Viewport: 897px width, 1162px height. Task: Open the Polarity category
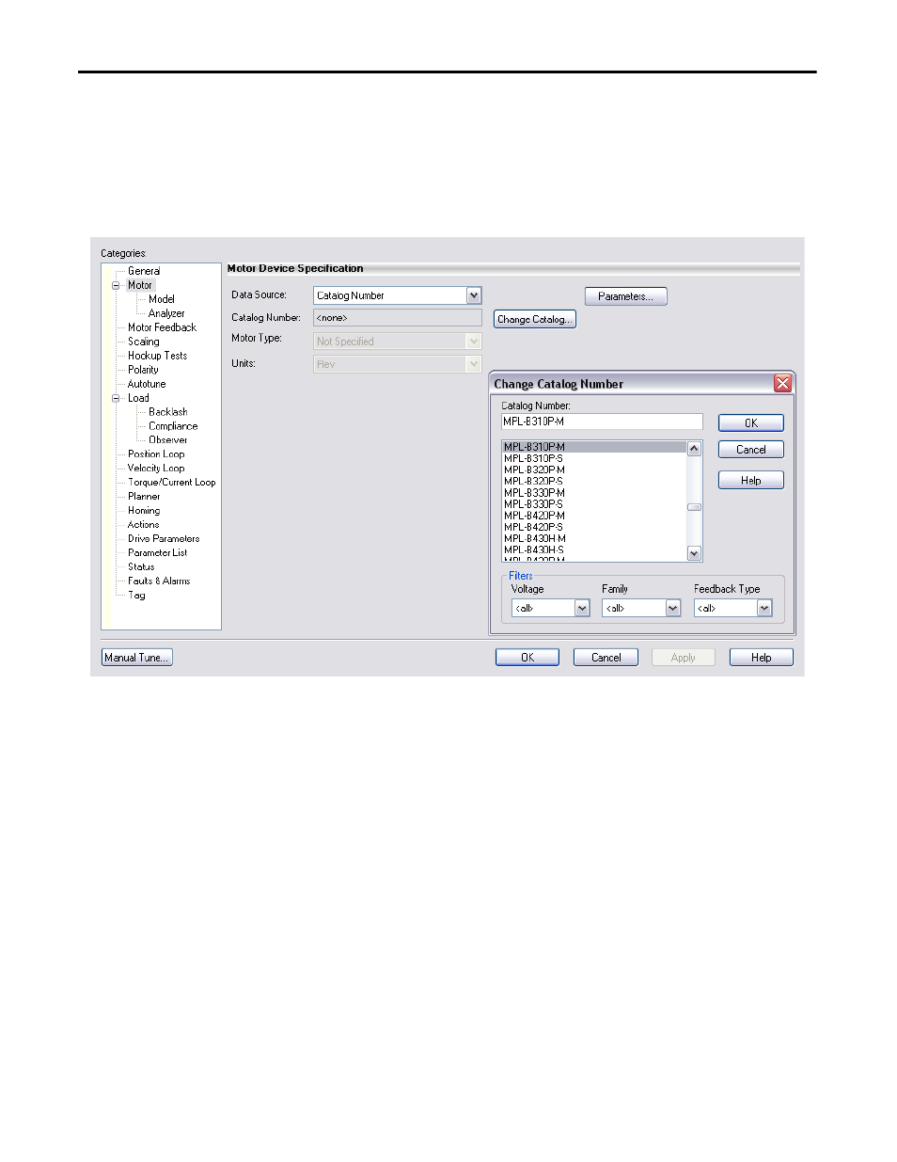pyautogui.click(x=143, y=370)
